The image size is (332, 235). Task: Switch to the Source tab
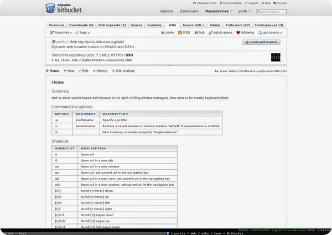(137, 25)
